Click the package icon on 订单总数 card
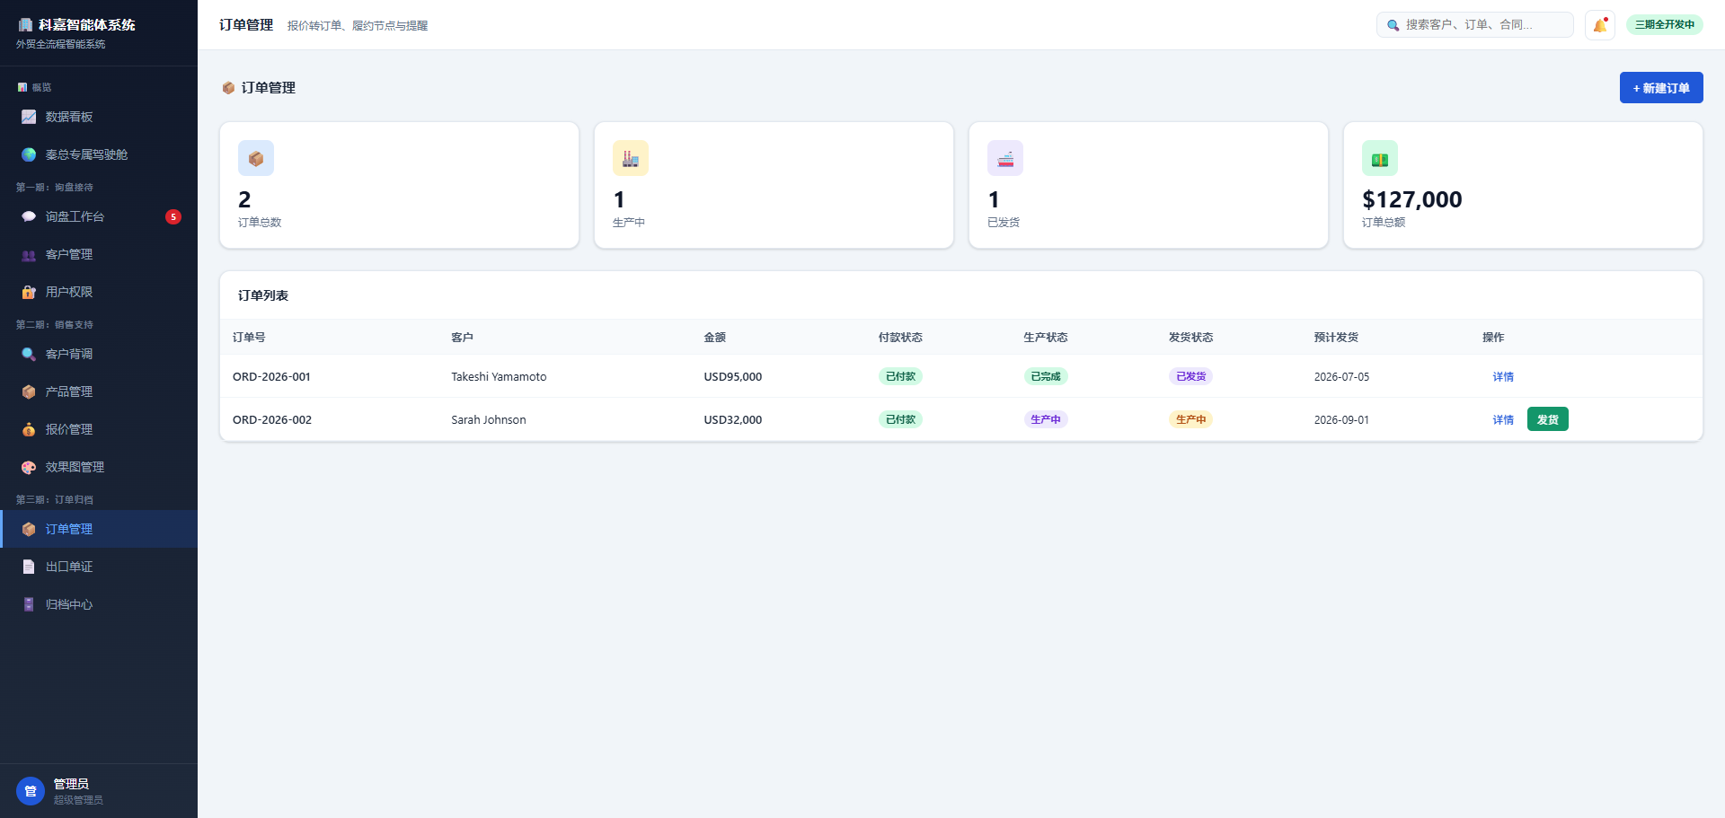This screenshot has width=1725, height=818. pos(256,158)
